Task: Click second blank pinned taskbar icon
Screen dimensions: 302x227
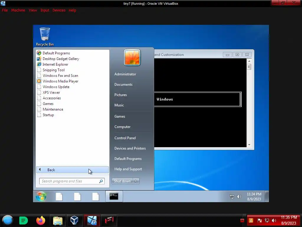Action: click(x=78, y=197)
